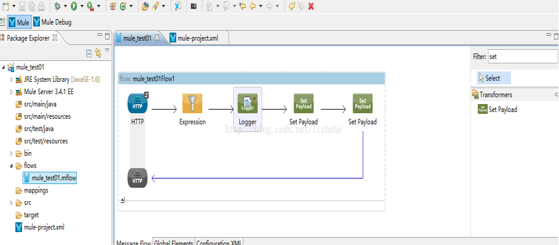Click the Back navigation arrow icon
Viewport: 559px width, 245px height.
[253, 6]
